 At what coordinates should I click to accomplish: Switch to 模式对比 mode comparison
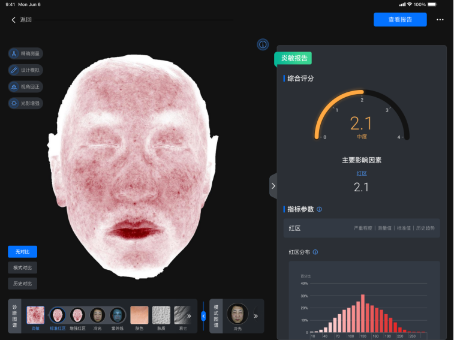23,267
